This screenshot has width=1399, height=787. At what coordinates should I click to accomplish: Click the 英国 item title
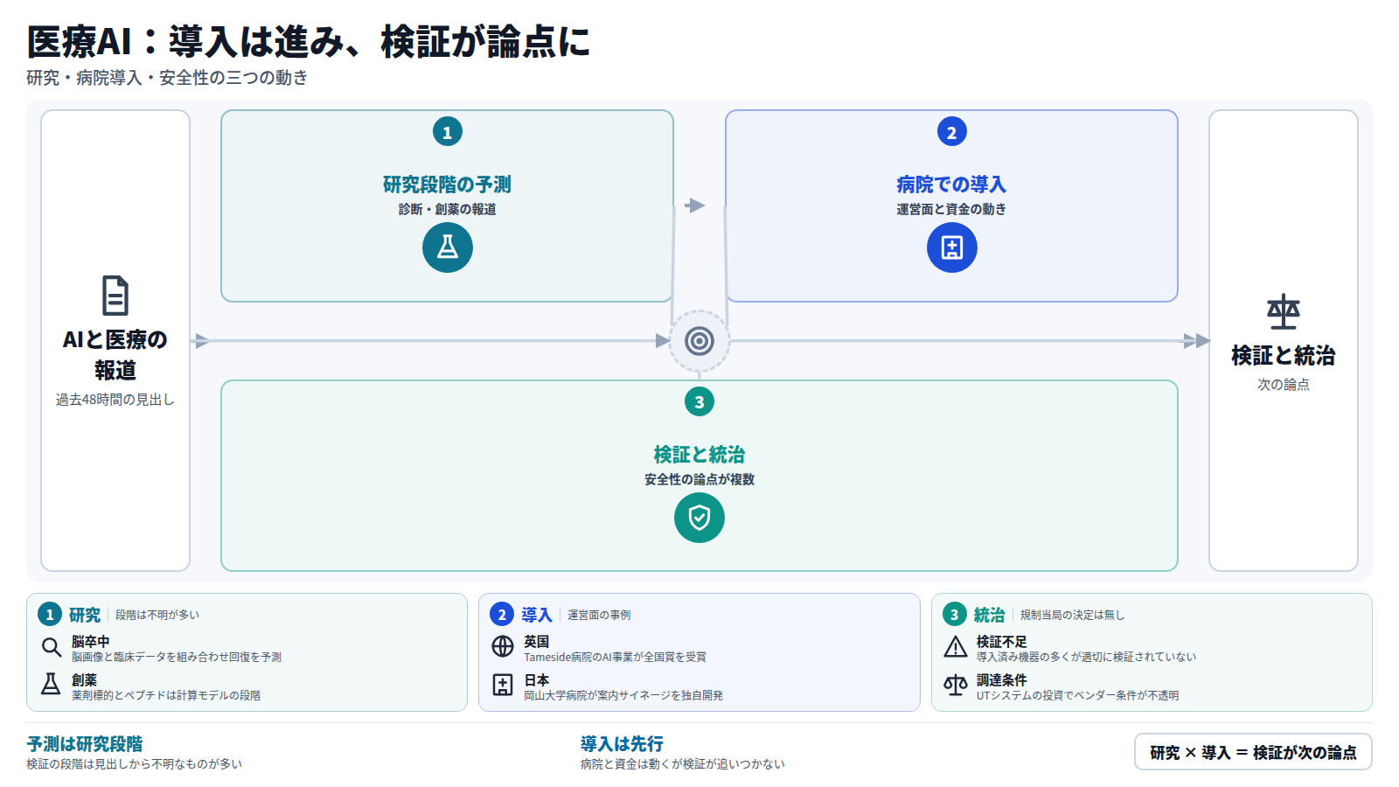(537, 642)
